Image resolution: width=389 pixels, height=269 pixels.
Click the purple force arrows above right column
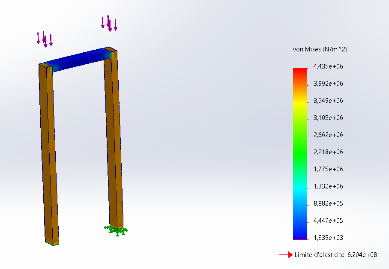[109, 23]
